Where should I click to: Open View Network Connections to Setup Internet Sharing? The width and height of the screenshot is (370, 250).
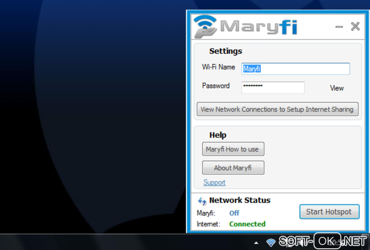coord(277,109)
